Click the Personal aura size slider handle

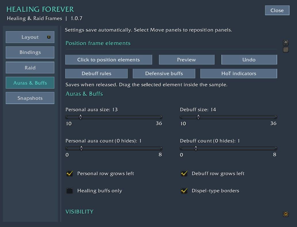click(81, 117)
